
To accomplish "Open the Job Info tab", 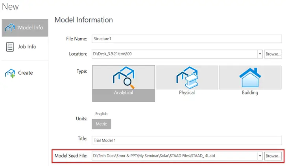I will (25, 47).
